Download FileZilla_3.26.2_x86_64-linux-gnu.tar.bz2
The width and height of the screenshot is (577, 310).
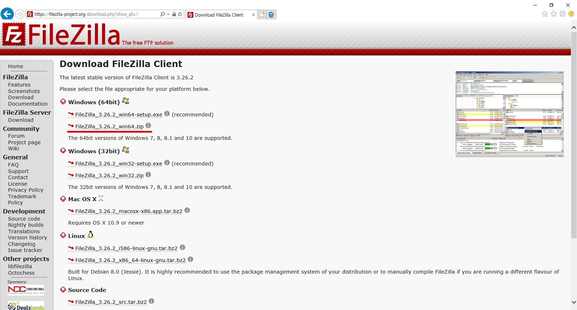coord(131,260)
